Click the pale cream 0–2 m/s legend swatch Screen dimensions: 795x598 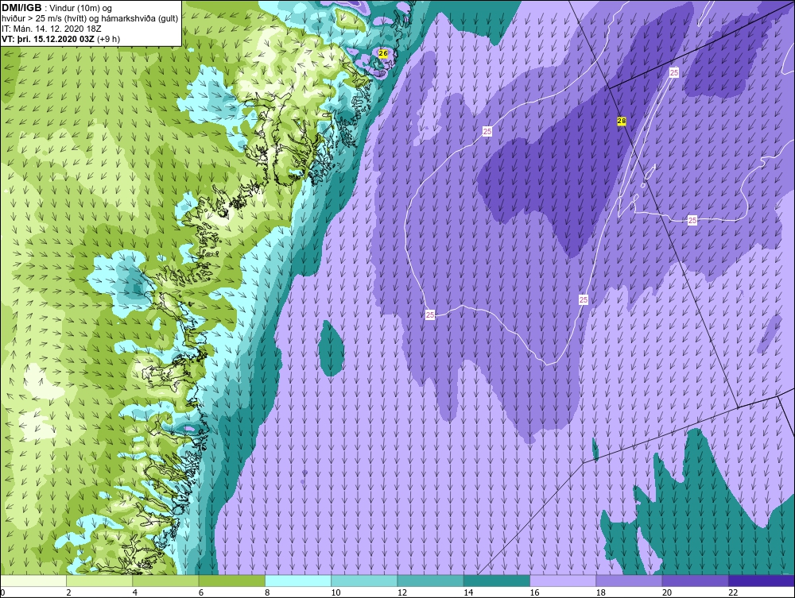(33, 581)
